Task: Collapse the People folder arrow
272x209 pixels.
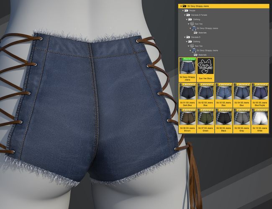Action: click(183, 11)
